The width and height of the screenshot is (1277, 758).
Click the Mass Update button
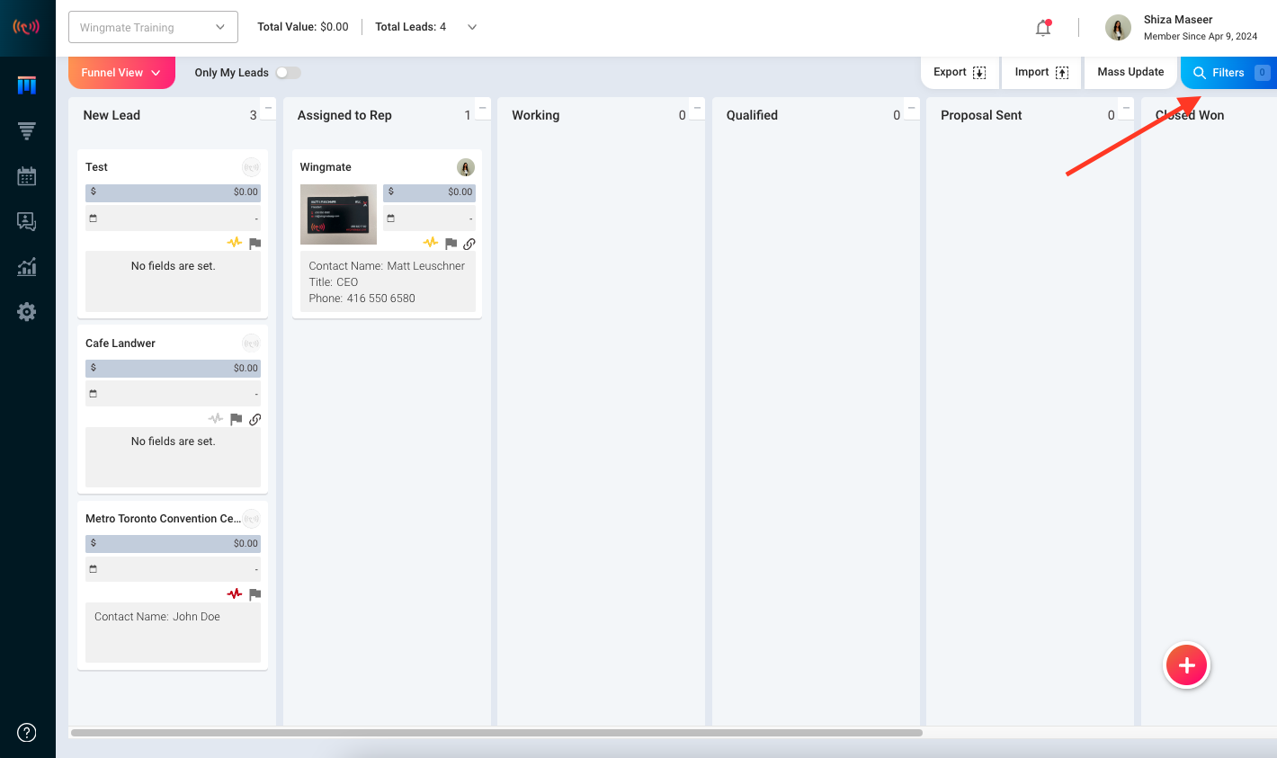click(1130, 72)
